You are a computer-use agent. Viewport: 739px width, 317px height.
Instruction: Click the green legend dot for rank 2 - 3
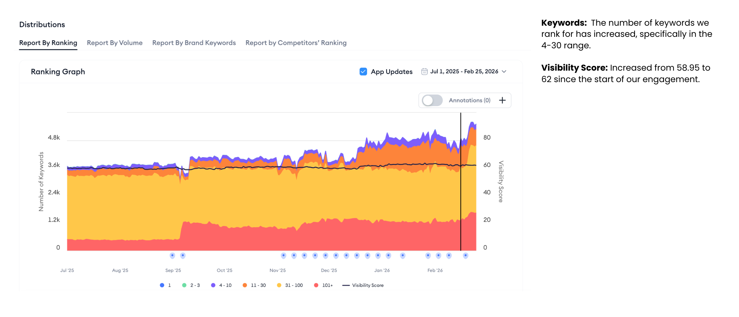pyautogui.click(x=184, y=285)
